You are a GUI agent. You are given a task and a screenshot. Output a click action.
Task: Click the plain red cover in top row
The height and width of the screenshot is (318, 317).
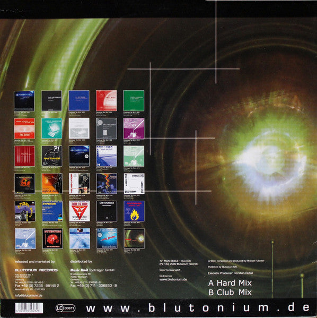coord(107,100)
